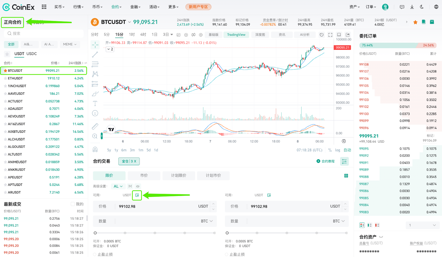Viewport: 442px width, 257px height.
Task: Toggle the M advanced setting
Action: [x=130, y=186]
